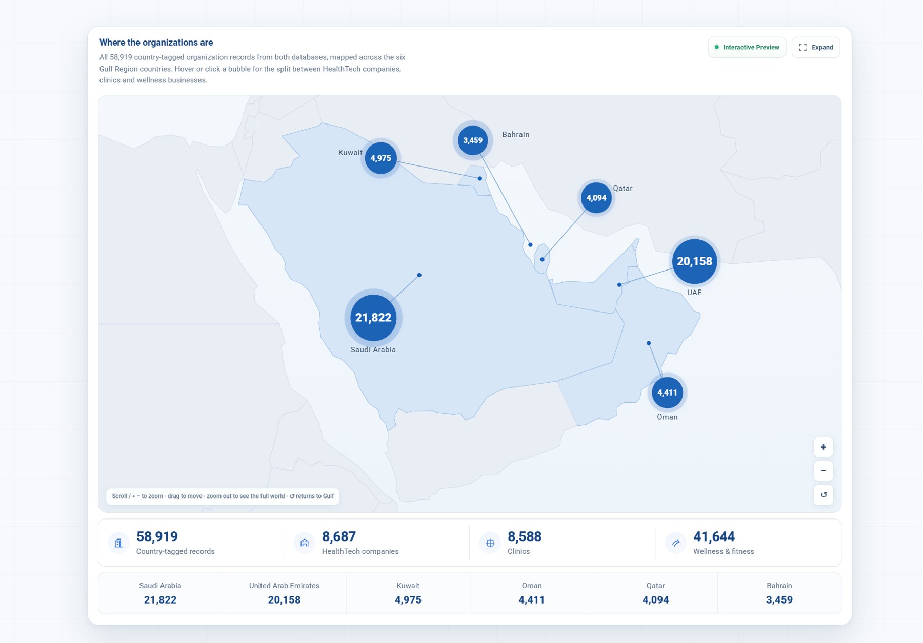923x643 pixels.
Task: Select the Kuwait country card
Action: click(408, 593)
